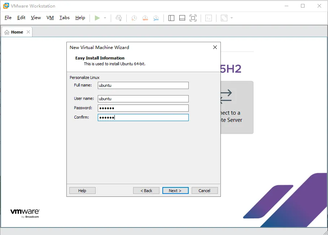Click the wizard Help button
Screen dimensions: 328x235
[x=82, y=191]
